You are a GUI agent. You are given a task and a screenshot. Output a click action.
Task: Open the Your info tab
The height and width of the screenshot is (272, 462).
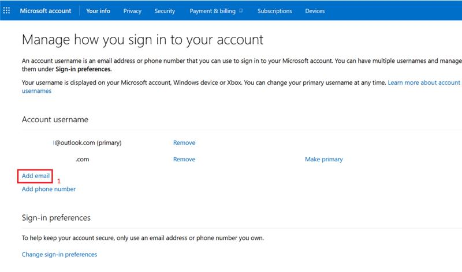[98, 11]
